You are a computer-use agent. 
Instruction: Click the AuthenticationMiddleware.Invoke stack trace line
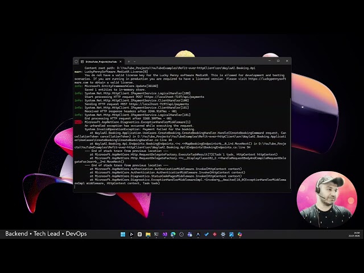click(167, 172)
